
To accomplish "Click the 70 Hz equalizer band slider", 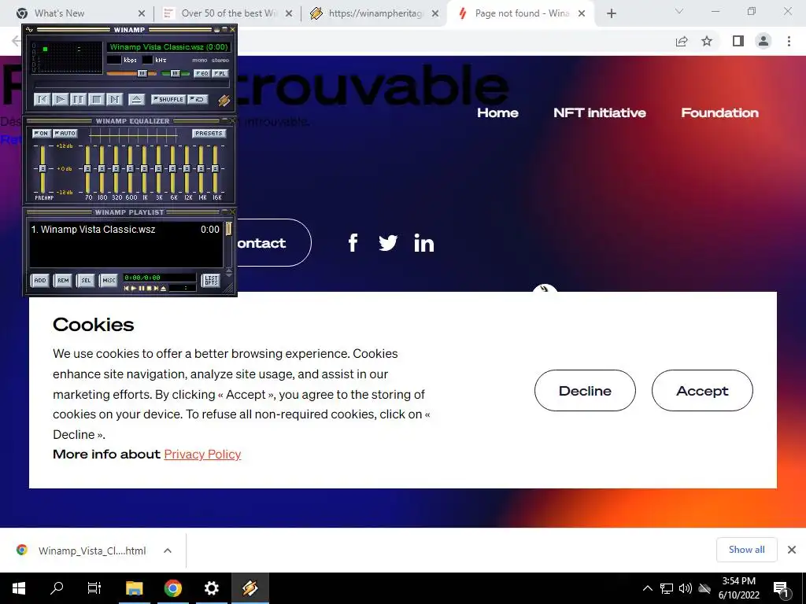I will coord(87,168).
